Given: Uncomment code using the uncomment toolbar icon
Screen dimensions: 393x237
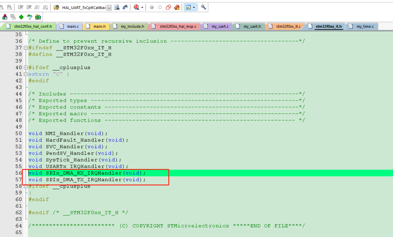Looking at the screenshot, I should 46,7.
